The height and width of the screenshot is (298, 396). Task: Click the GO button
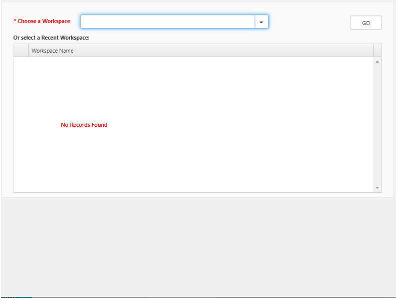[x=365, y=23]
